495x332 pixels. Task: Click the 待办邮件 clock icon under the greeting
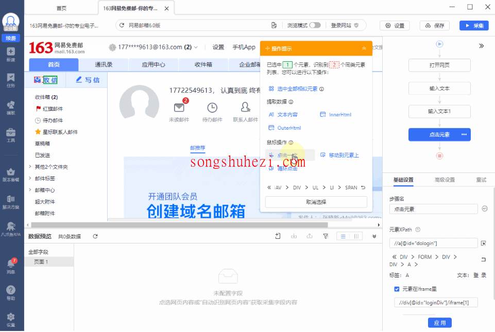click(x=212, y=108)
